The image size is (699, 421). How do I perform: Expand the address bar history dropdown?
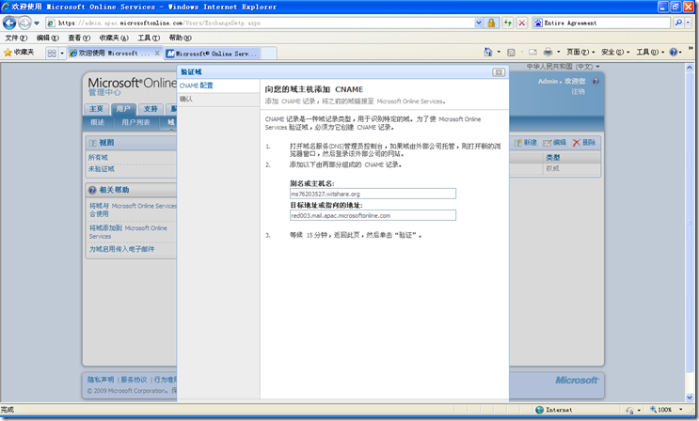478,23
